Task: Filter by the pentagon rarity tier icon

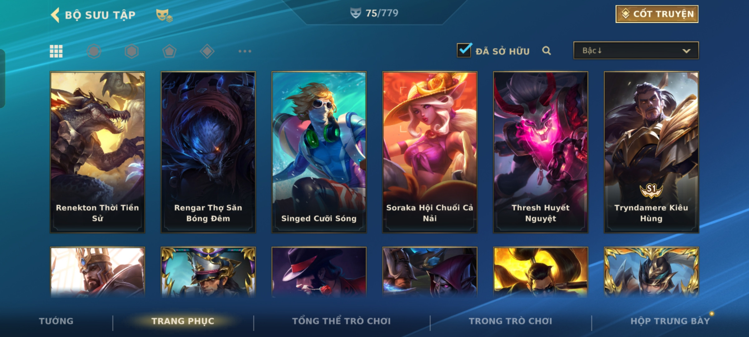Action: (x=169, y=51)
